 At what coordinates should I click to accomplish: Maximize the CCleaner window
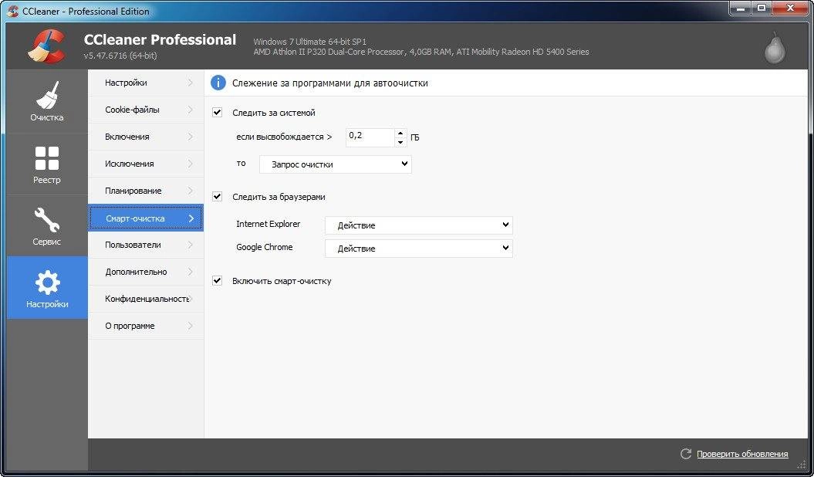(762, 8)
